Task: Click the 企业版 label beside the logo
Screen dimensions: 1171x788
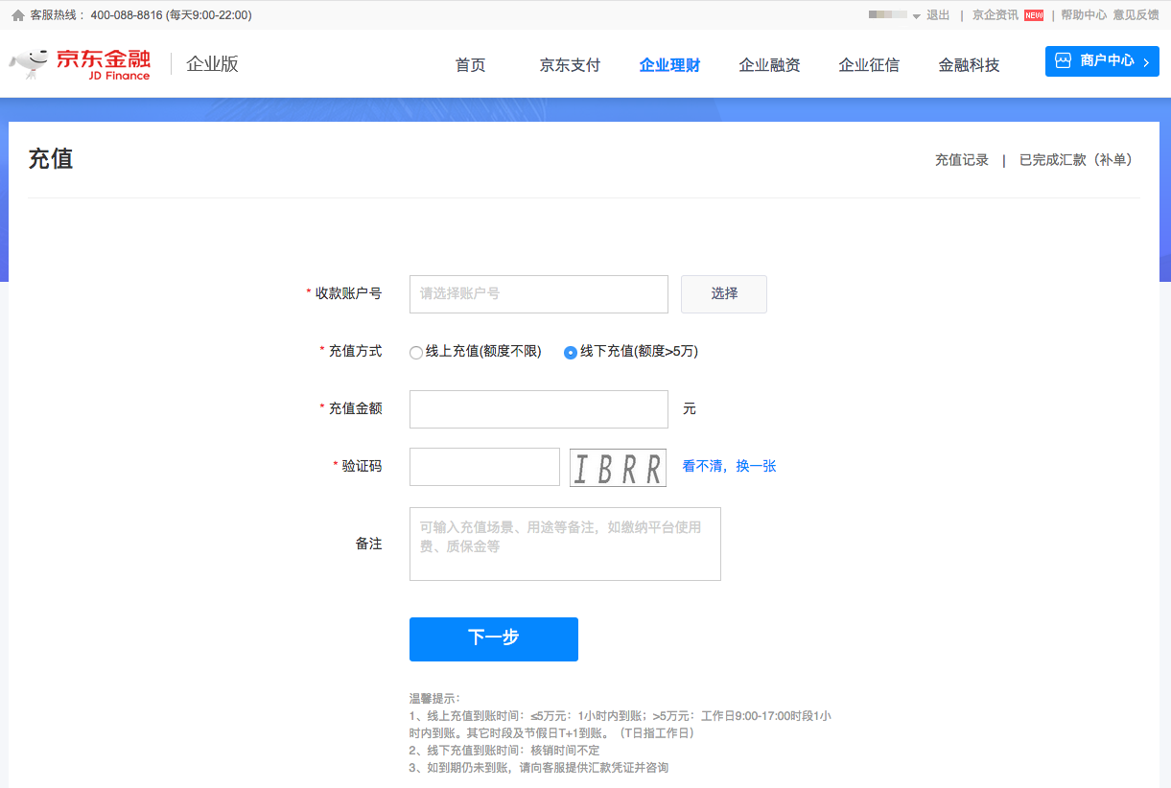Action: 212,64
